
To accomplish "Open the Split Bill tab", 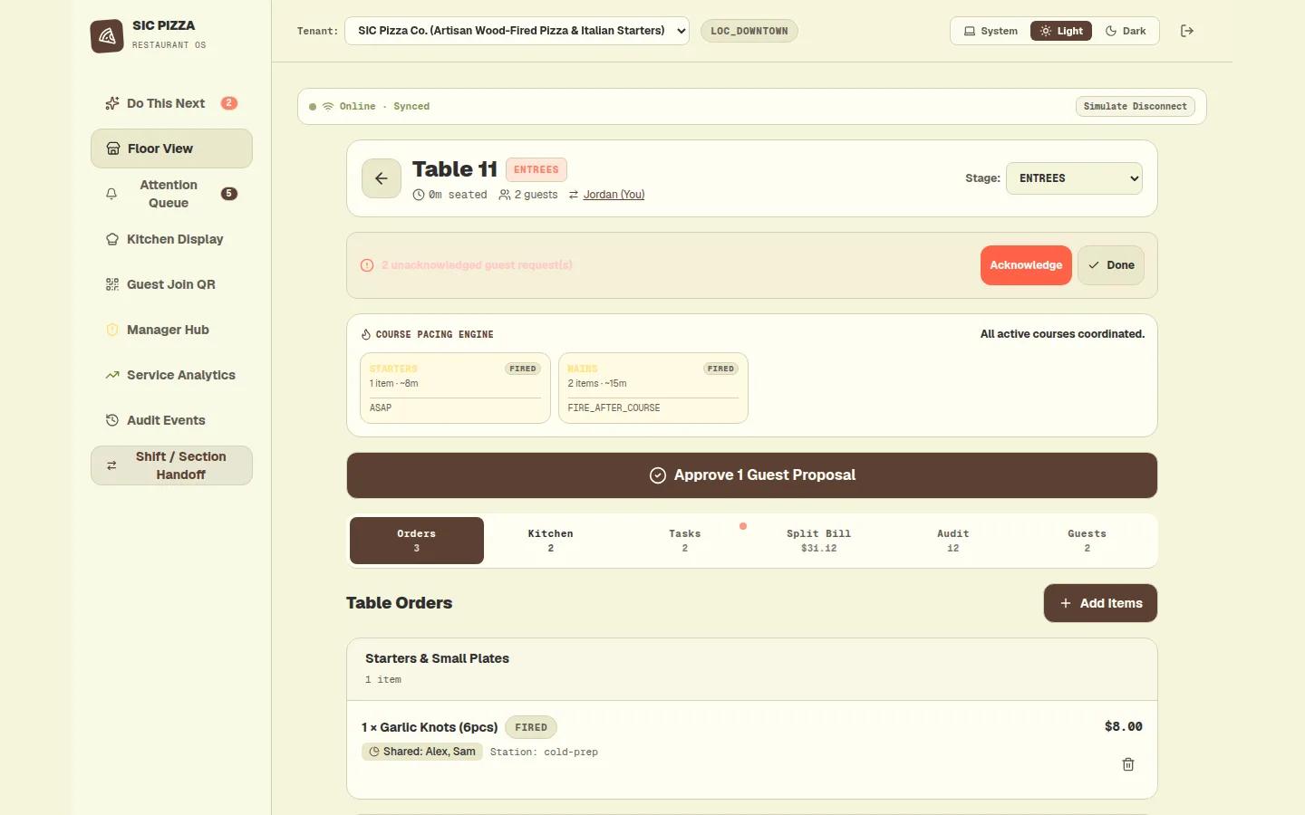I will (819, 541).
